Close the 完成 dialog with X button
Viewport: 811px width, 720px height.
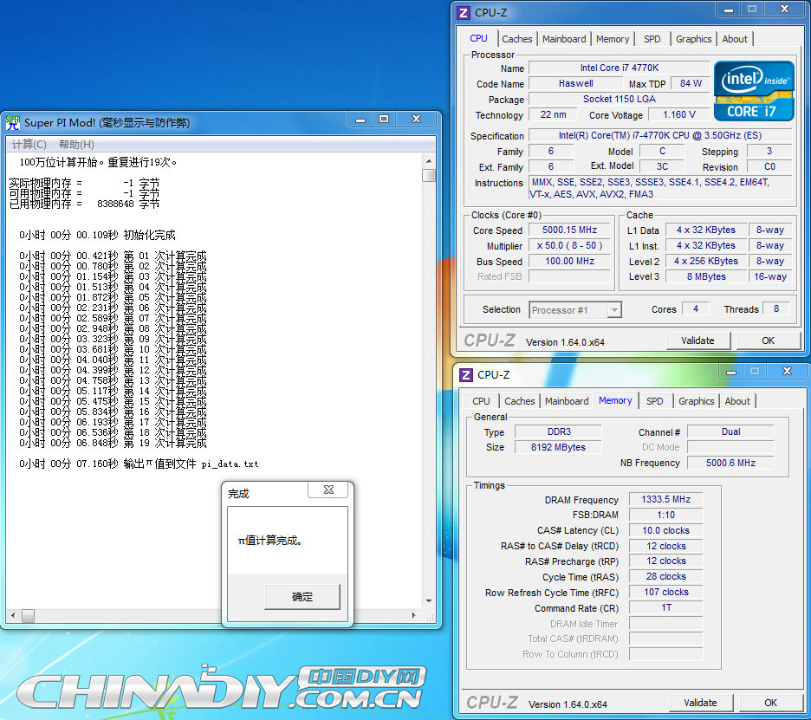point(328,490)
